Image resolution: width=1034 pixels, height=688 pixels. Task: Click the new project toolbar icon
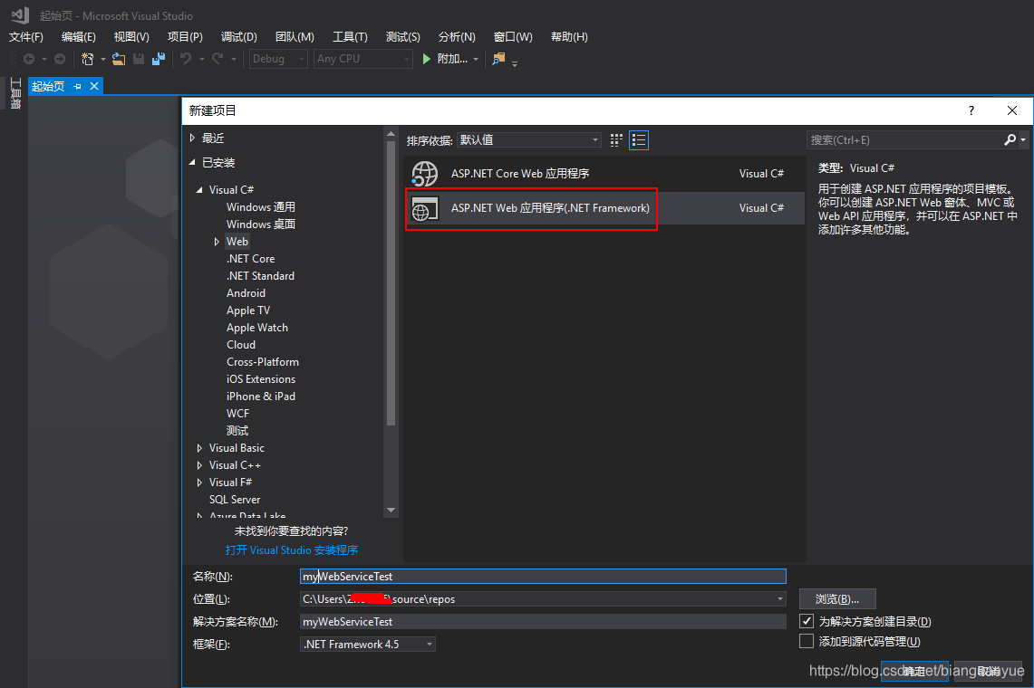87,59
